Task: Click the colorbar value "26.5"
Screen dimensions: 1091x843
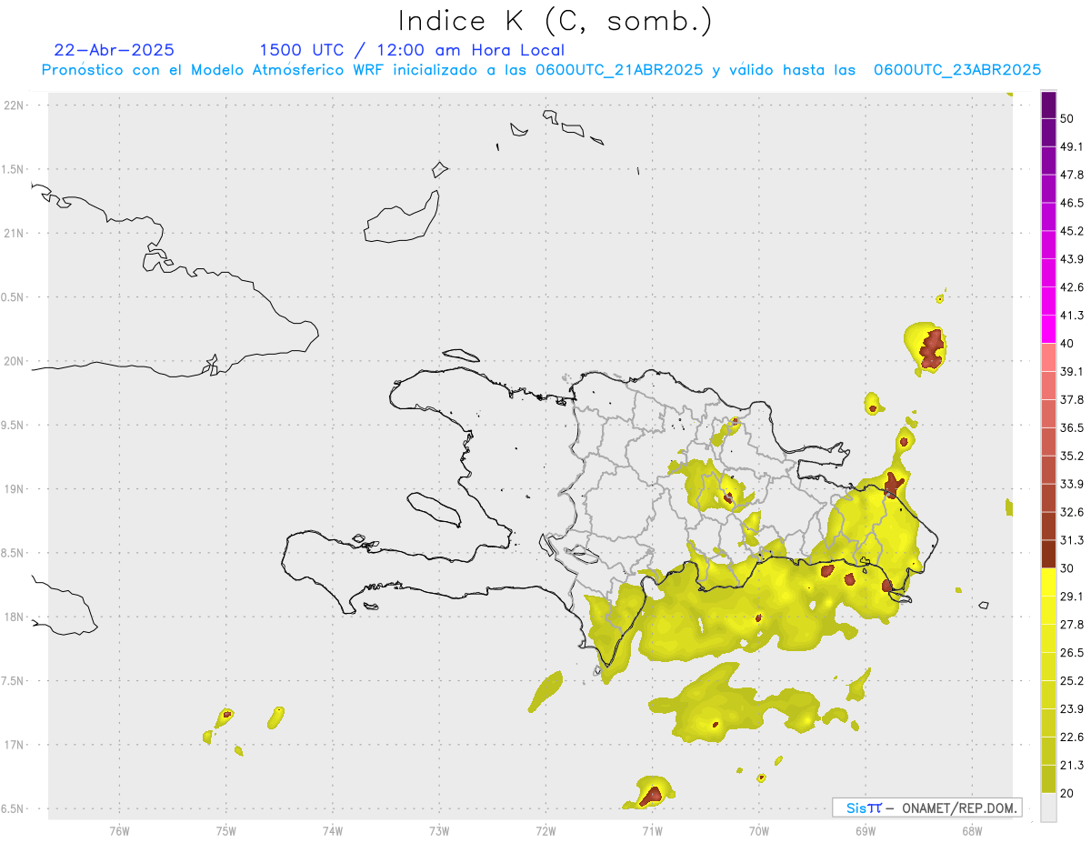Action: pyautogui.click(x=1072, y=653)
